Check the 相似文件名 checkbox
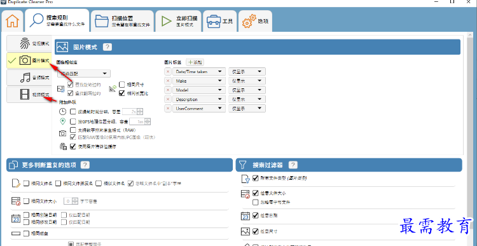477x246 pixels. click(98, 183)
